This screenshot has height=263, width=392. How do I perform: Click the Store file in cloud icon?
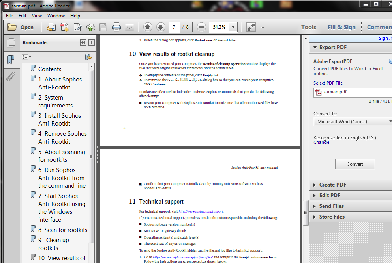pos(90,27)
